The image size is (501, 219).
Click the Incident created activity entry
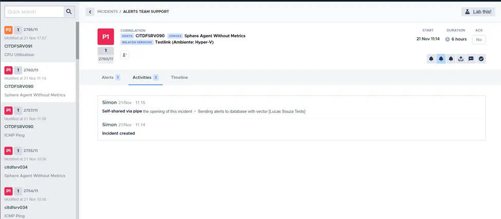pyautogui.click(x=119, y=133)
